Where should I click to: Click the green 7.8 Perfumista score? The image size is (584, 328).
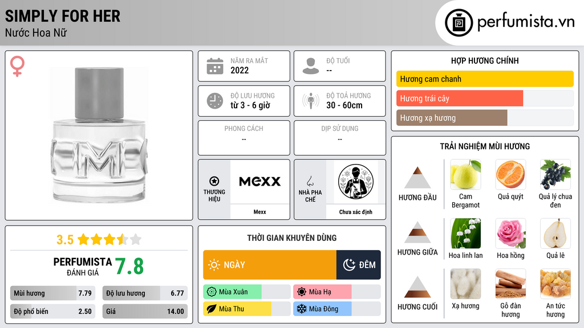[x=129, y=266]
